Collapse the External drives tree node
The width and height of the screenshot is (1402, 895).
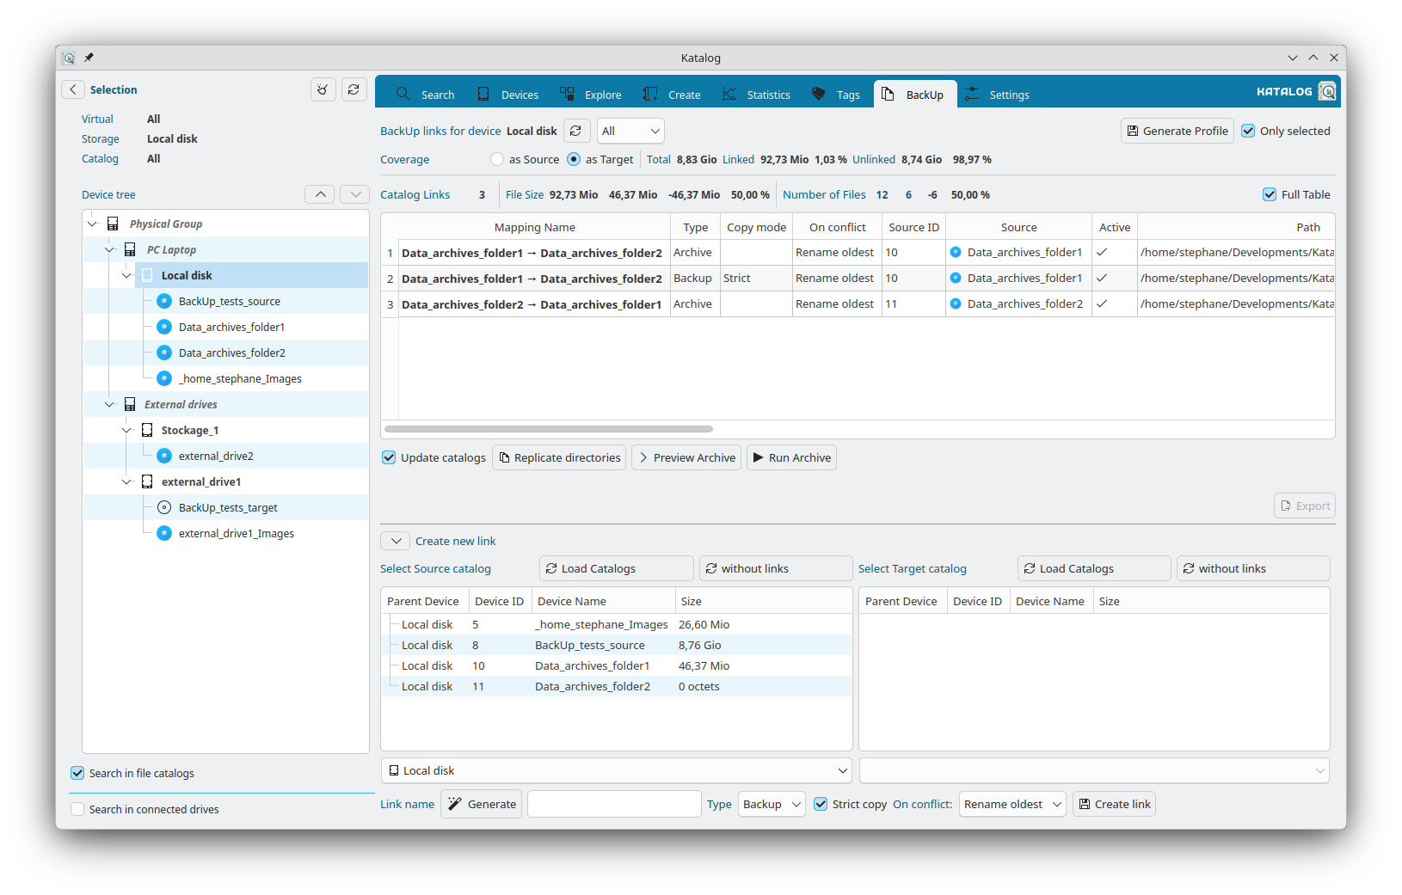tap(109, 404)
